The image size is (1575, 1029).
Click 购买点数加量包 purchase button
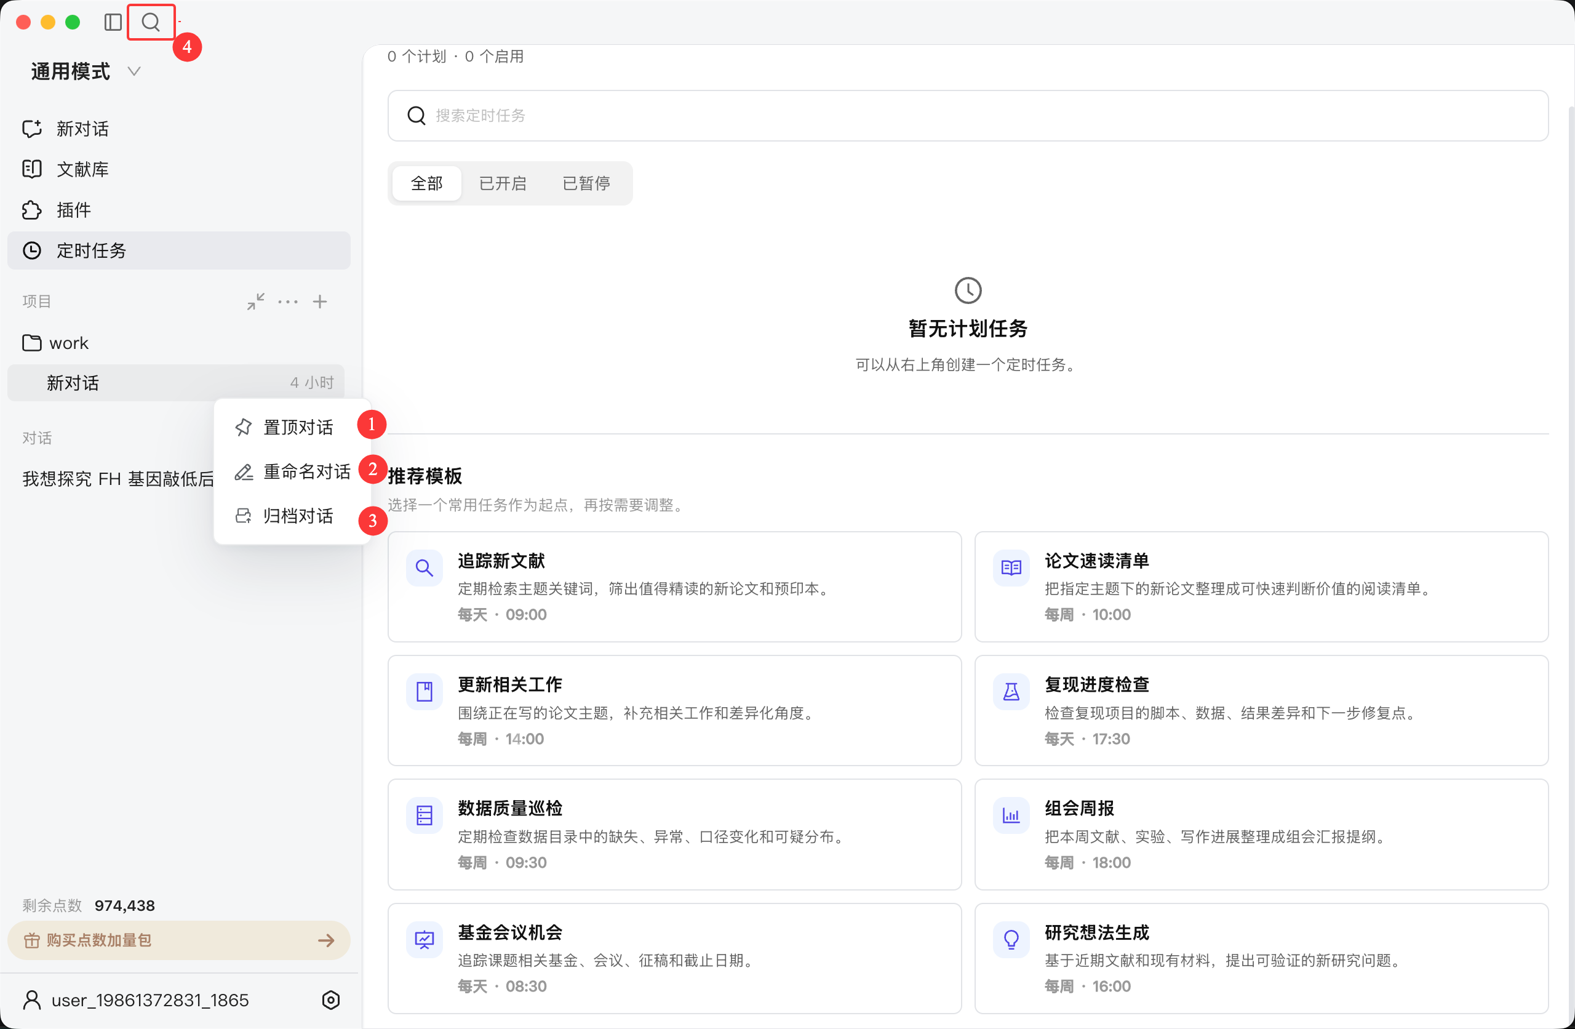coord(178,940)
